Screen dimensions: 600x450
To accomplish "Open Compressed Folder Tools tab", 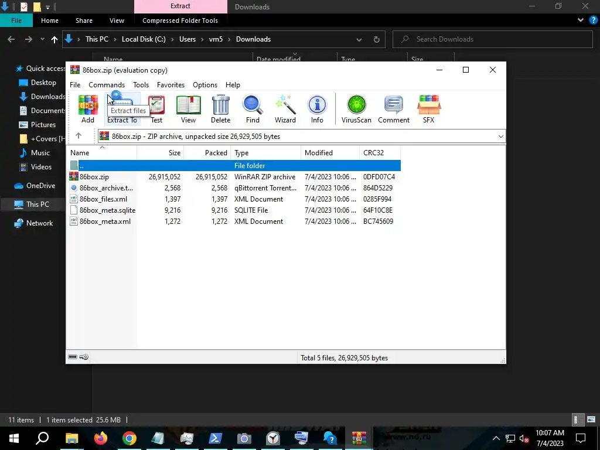I will pos(180,21).
